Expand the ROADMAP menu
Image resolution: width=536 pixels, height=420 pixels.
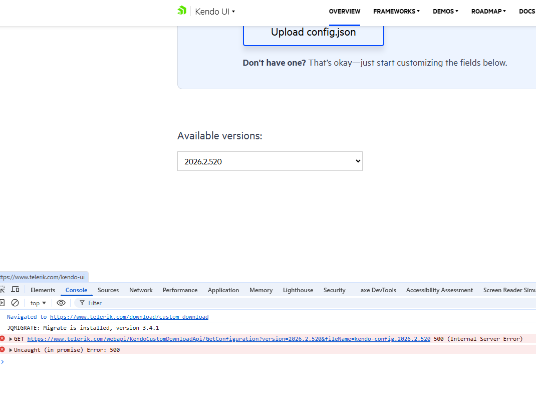coord(488,12)
